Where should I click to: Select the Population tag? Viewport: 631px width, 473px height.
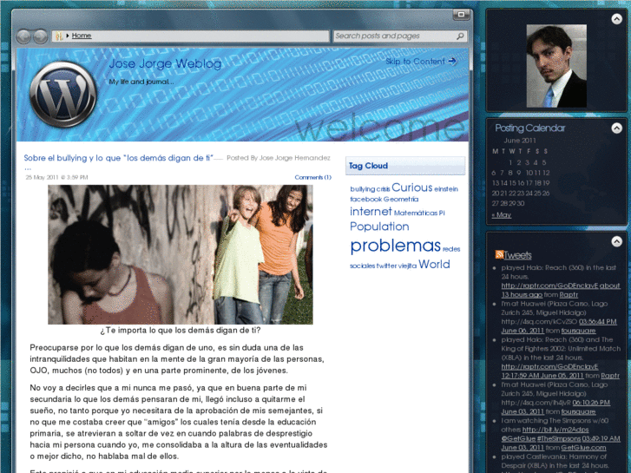[379, 227]
